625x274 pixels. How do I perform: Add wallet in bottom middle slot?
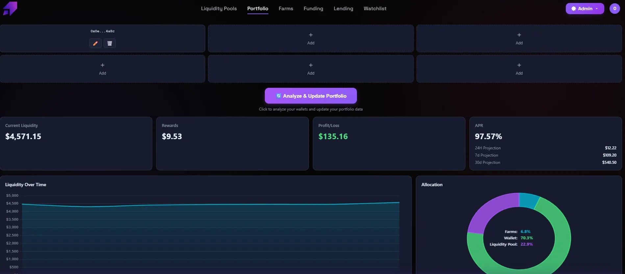(x=311, y=69)
